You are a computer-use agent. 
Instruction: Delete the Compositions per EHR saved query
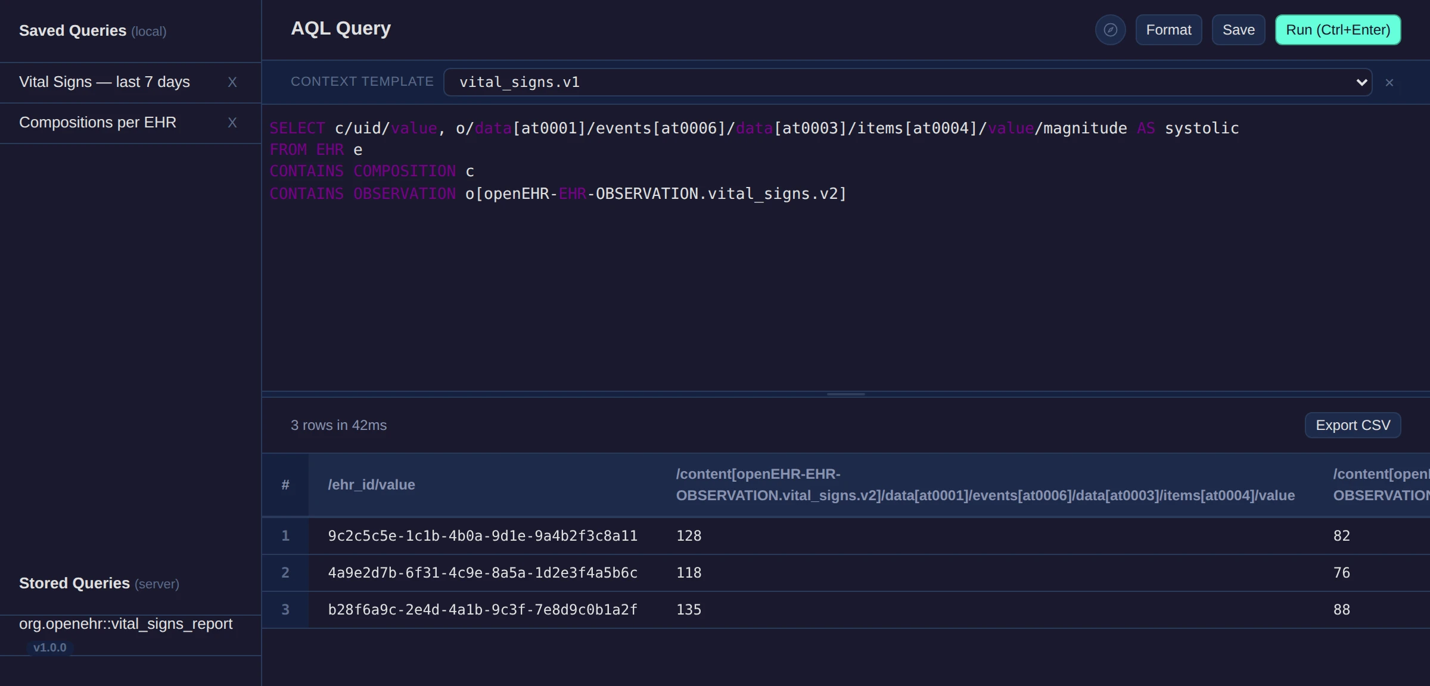tap(232, 123)
